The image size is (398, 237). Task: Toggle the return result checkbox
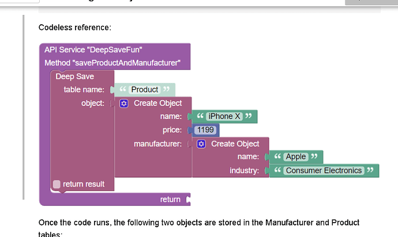click(x=57, y=184)
